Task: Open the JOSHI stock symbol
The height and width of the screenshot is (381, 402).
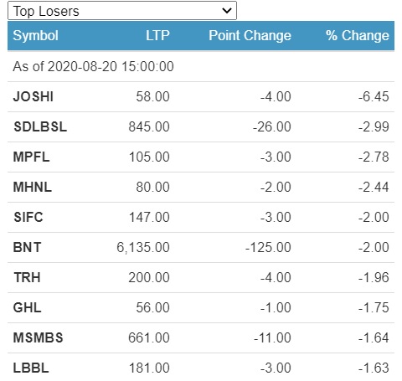Action: coord(33,96)
